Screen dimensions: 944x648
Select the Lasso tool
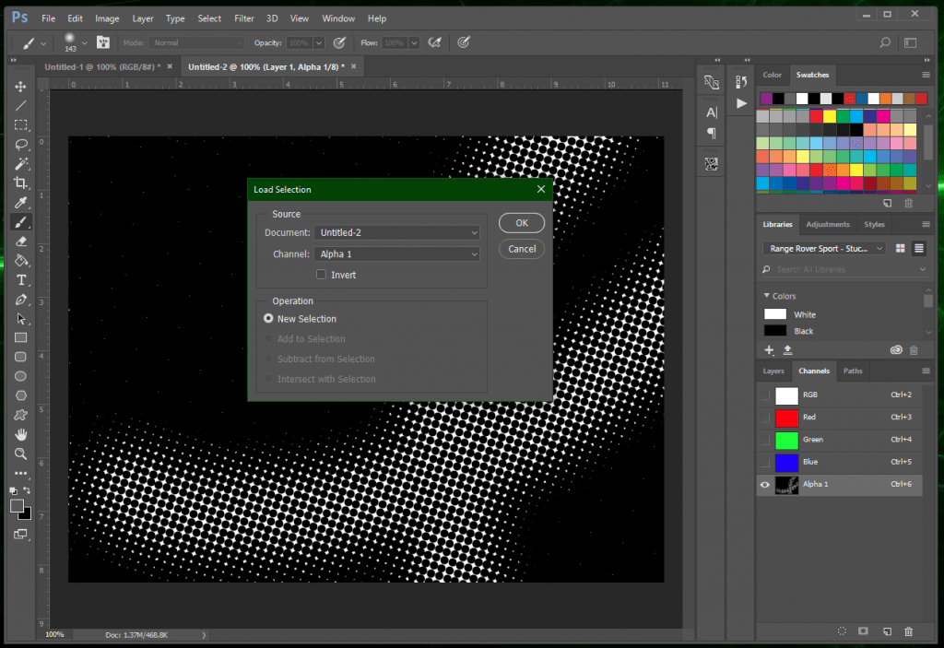[20, 145]
